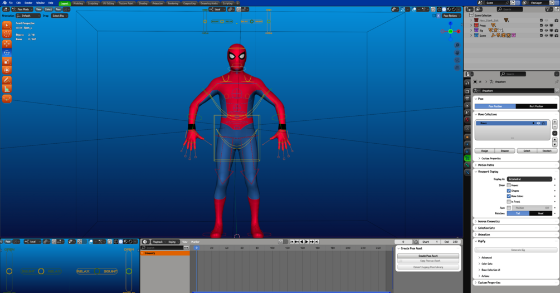Viewport: 560px width, 293px height.
Task: Switch to the Sculpting workspace tab
Action: pyautogui.click(x=93, y=3)
